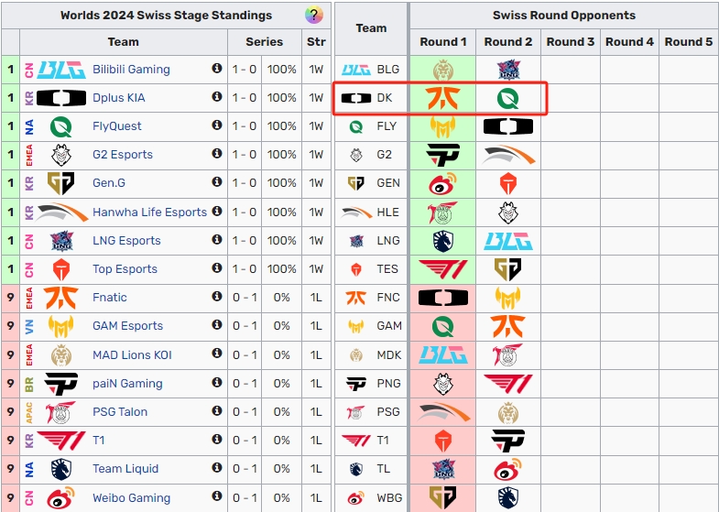Click the T1 logo in TES's Round 1 cell
Image resolution: width=719 pixels, height=512 pixels.
pos(442,269)
